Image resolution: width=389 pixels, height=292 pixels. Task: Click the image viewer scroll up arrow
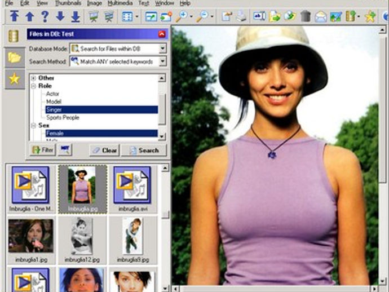(x=382, y=30)
